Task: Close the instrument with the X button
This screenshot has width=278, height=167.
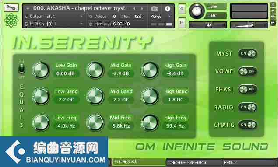Action: 273,5
